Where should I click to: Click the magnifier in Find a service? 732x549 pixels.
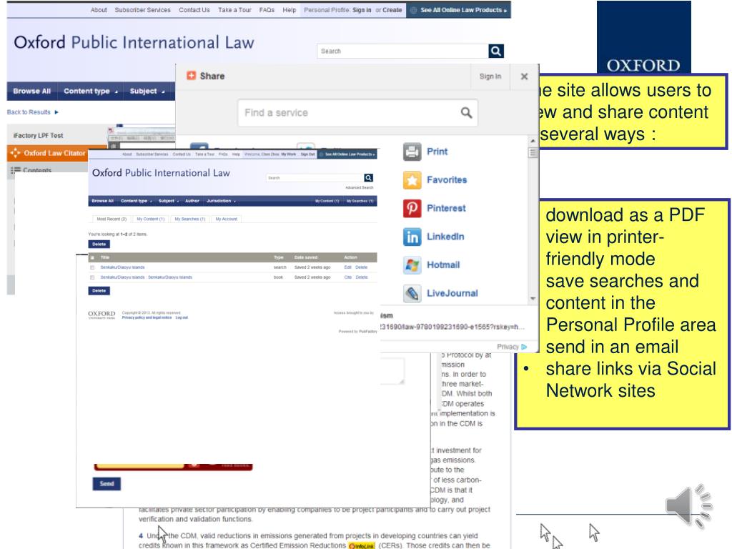[x=466, y=112]
